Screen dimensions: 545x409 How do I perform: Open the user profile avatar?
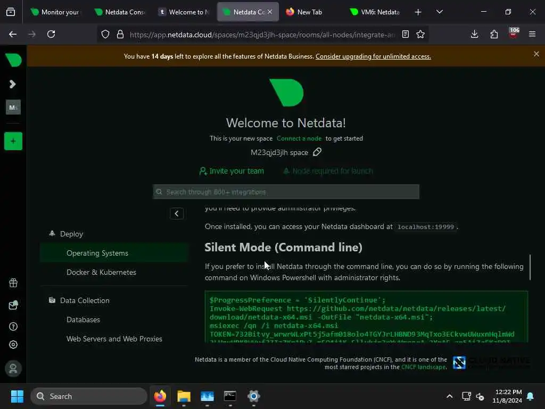coord(13,369)
